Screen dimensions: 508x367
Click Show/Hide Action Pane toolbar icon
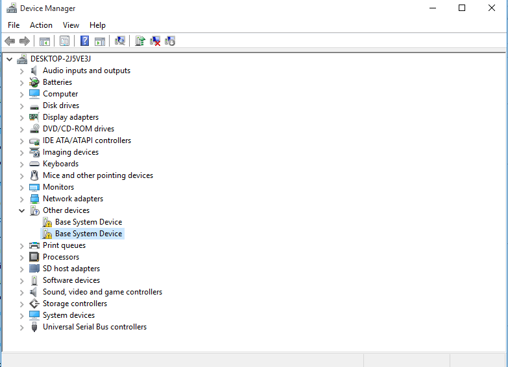[x=100, y=41]
